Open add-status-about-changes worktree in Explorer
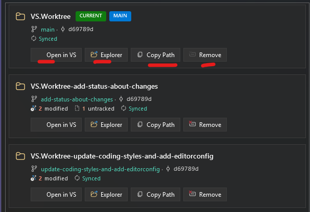The width and height of the screenshot is (310, 212). [106, 125]
